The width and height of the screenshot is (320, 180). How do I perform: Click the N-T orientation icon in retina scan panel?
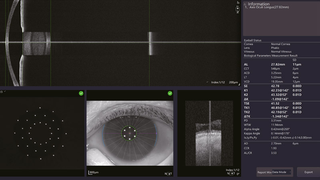[x=231, y=174]
